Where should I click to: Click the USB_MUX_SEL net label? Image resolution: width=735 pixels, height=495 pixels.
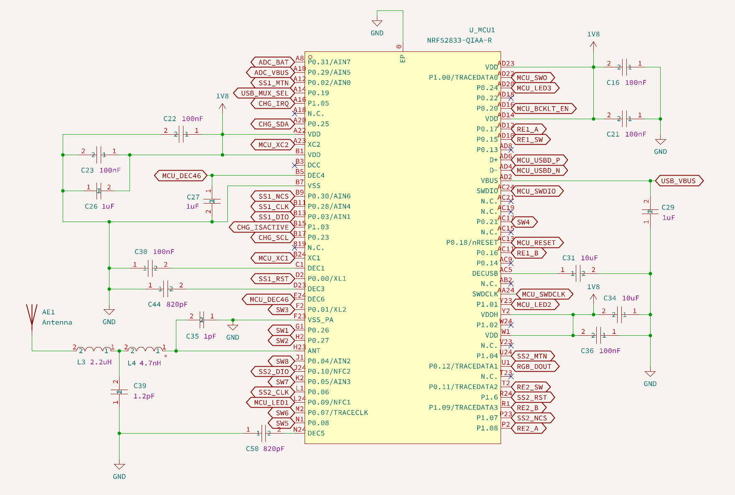click(x=264, y=93)
